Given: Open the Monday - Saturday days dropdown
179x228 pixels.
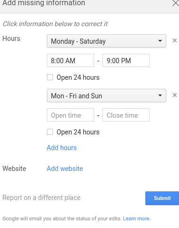Looking at the screenshot, I should coord(107,41).
